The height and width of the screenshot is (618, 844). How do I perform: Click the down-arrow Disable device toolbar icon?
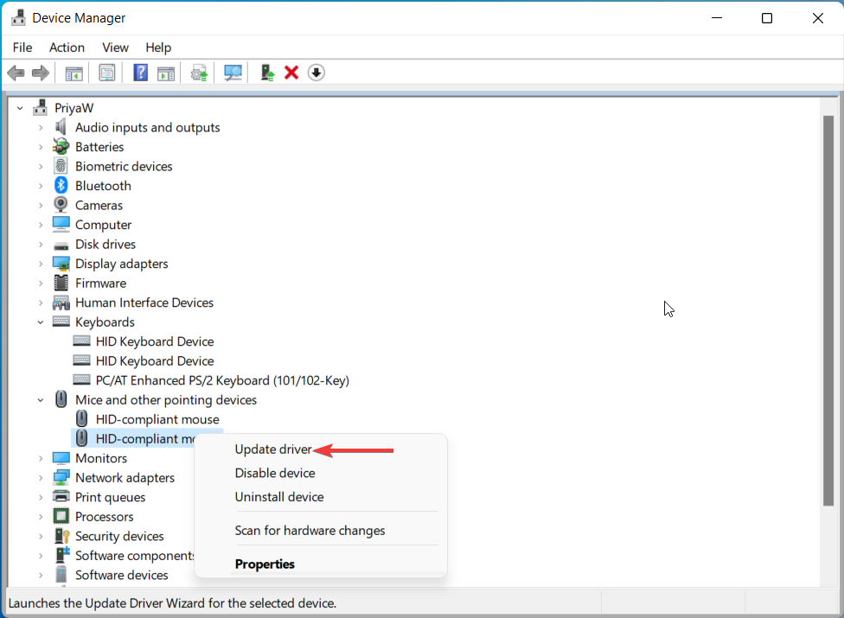[316, 73]
